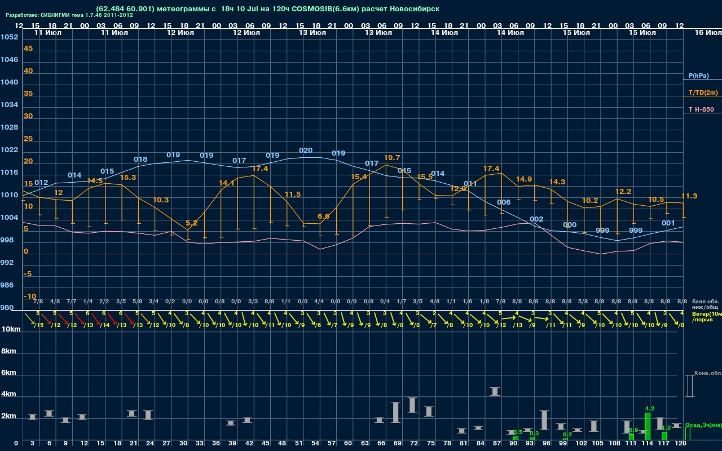Click the cloud amount cell 7/7
The width and height of the screenshot is (722, 451).
coord(71,302)
